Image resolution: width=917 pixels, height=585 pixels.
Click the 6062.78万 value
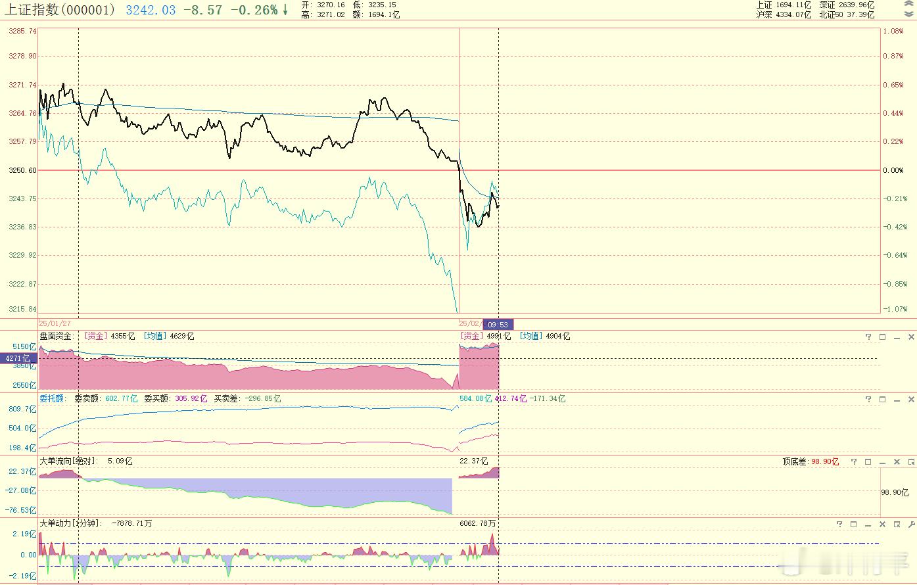[x=478, y=523]
